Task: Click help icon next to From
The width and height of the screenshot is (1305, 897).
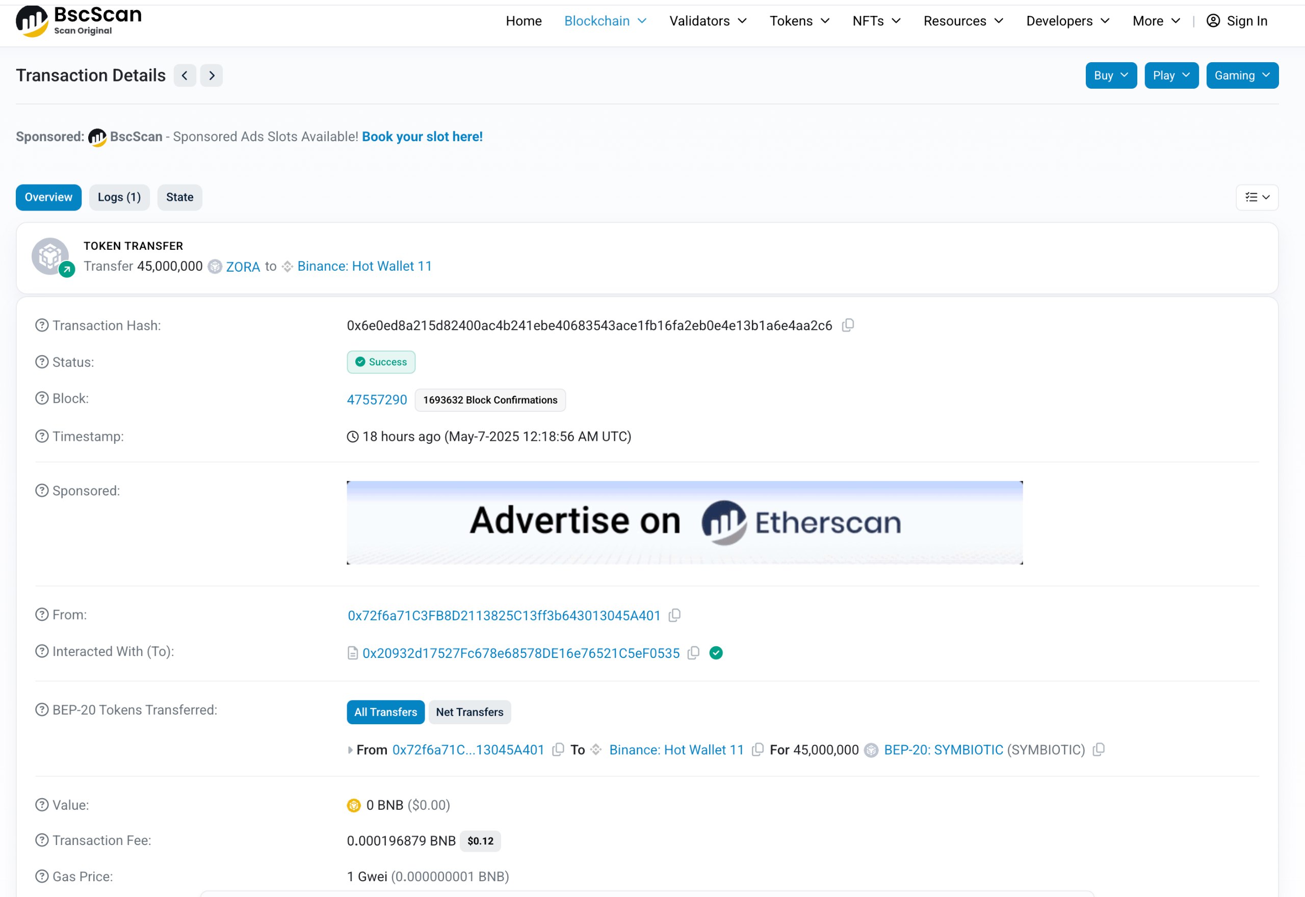Action: (42, 615)
